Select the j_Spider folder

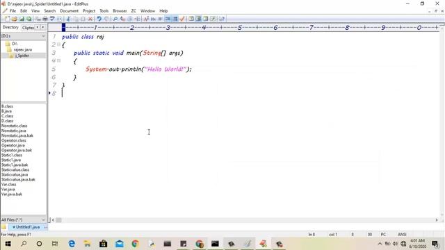[22, 56]
